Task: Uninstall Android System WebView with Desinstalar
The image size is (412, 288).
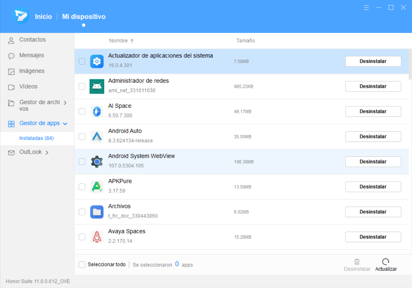Action: pyautogui.click(x=373, y=162)
